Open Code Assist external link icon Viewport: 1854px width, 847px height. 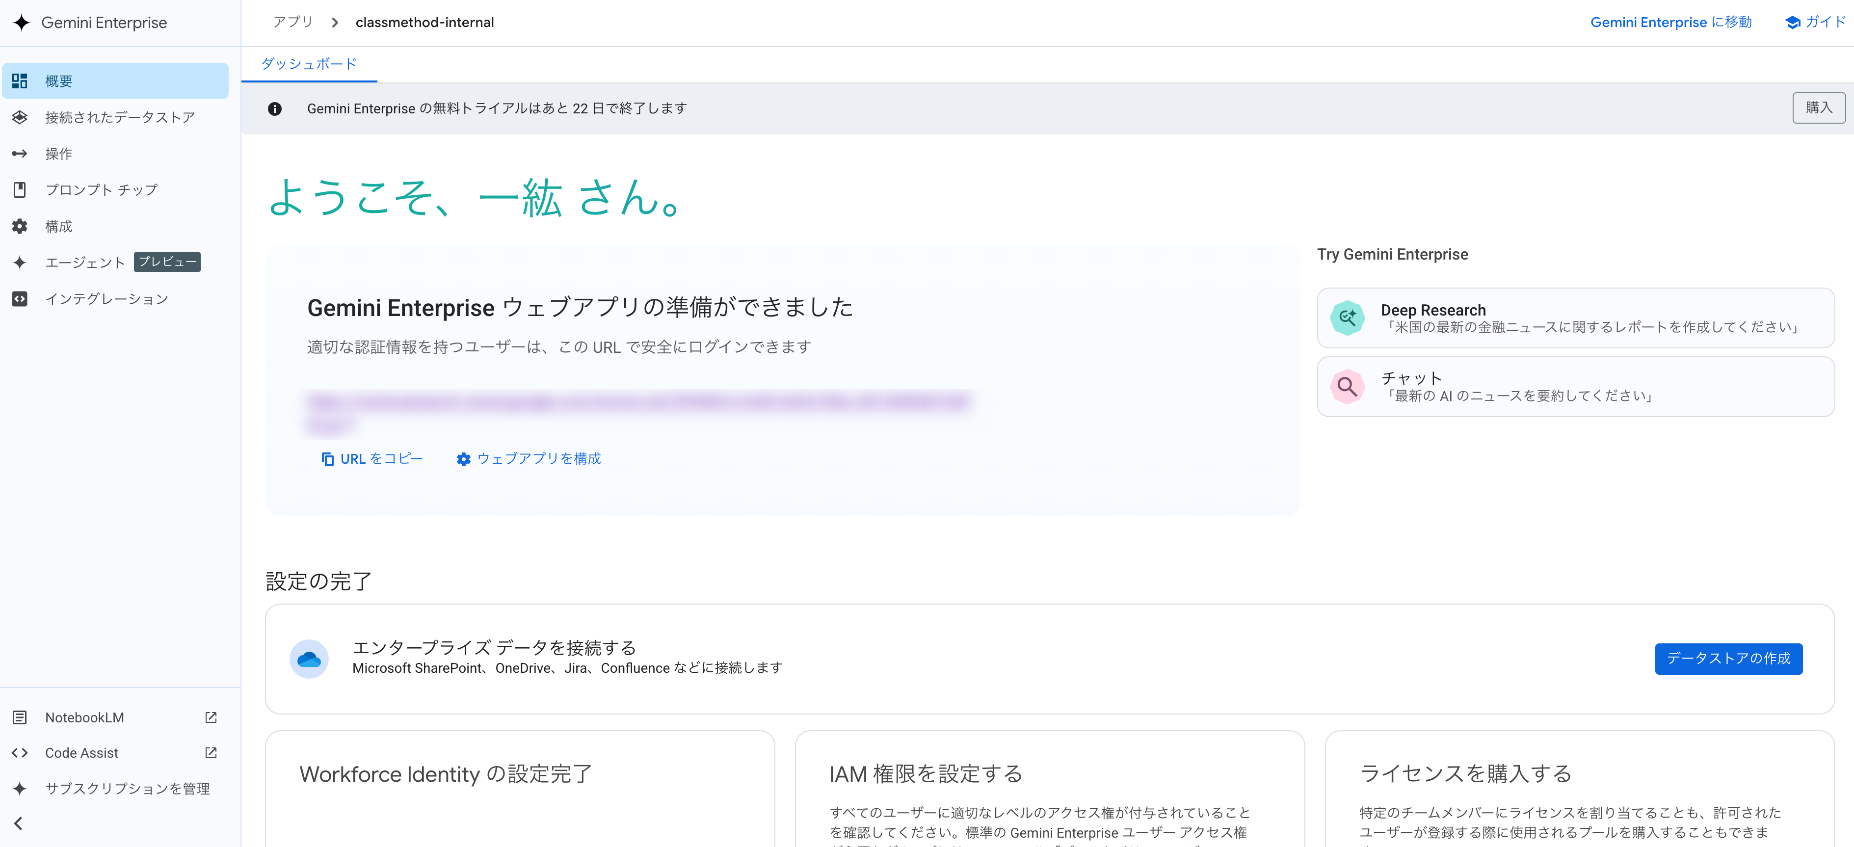click(x=210, y=753)
